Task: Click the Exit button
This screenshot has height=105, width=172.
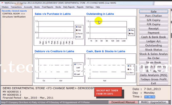Action: click(154, 83)
